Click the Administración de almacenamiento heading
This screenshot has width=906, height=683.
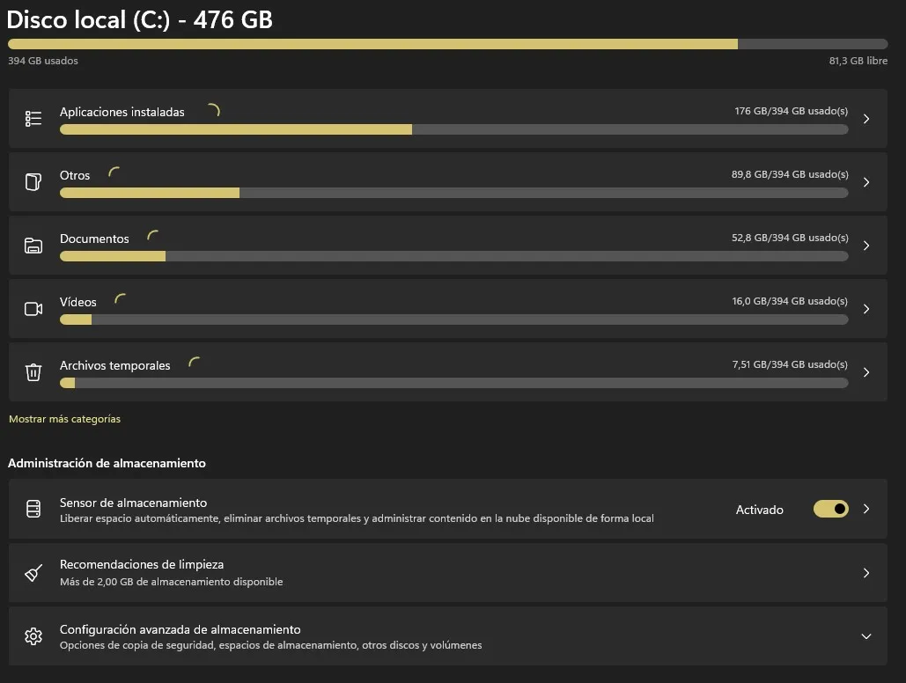(x=107, y=463)
